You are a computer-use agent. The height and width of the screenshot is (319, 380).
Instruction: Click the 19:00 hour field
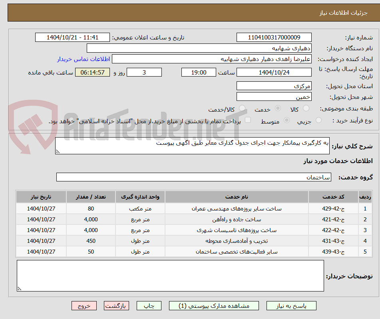point(199,72)
